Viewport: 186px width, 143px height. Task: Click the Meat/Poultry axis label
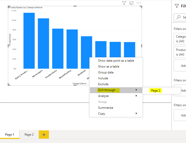65,74
